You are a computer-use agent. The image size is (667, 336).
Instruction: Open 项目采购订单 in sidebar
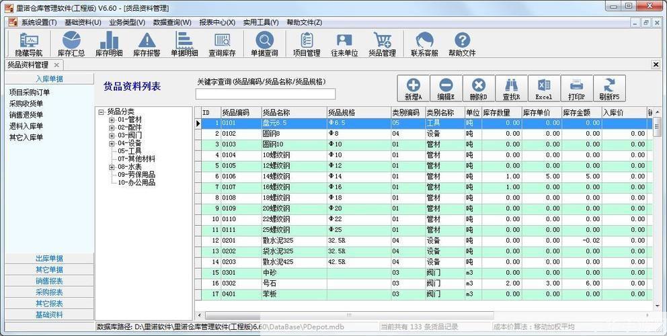tap(30, 92)
